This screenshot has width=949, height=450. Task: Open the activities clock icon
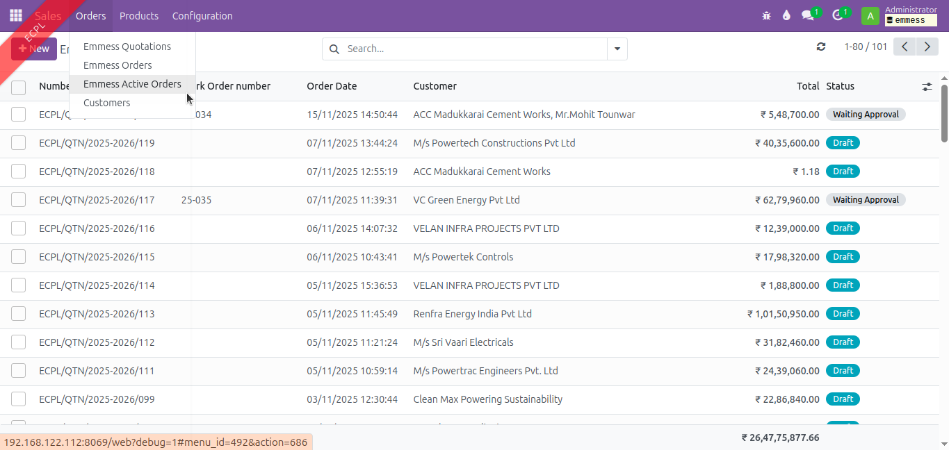click(x=837, y=15)
